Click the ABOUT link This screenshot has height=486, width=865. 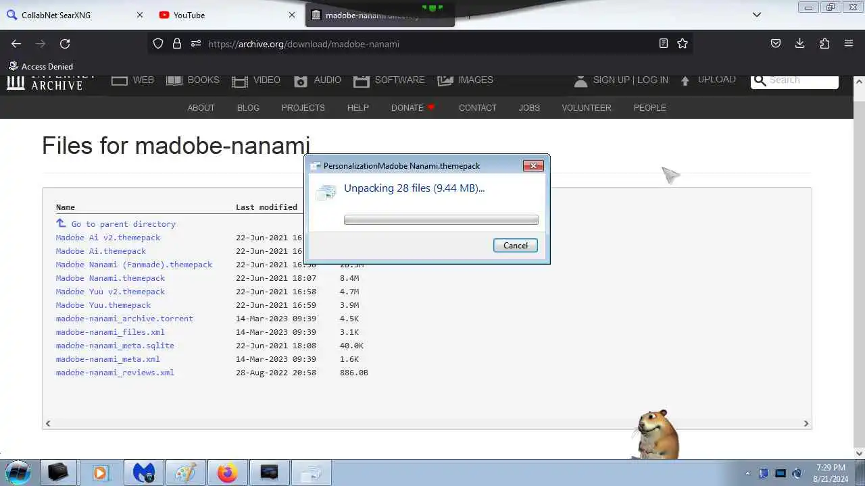(x=201, y=108)
